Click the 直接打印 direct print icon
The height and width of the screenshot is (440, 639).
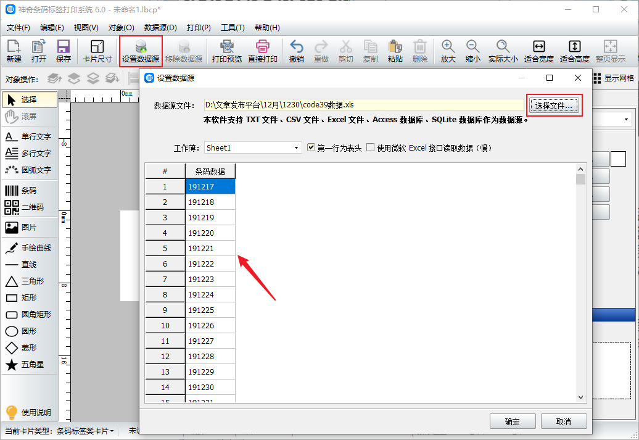pyautogui.click(x=263, y=51)
